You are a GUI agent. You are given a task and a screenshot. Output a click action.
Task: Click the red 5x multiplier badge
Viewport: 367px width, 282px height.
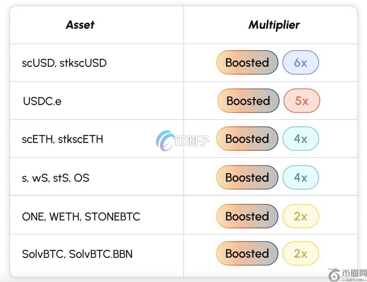tap(302, 101)
